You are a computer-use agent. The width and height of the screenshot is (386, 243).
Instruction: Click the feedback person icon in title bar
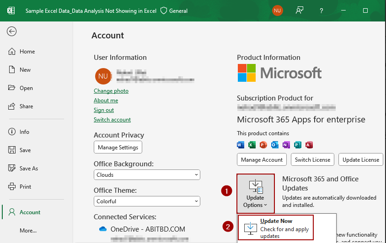click(x=300, y=11)
